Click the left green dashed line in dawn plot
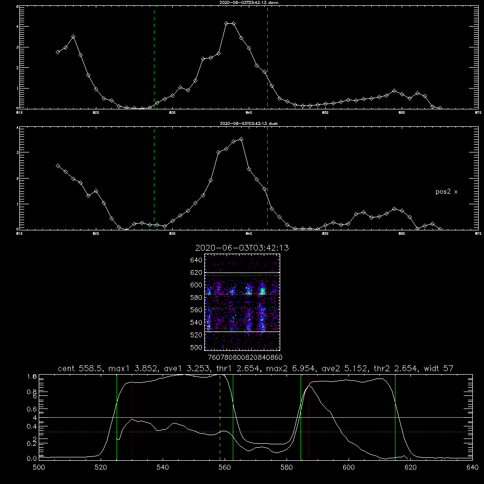 pos(154,57)
